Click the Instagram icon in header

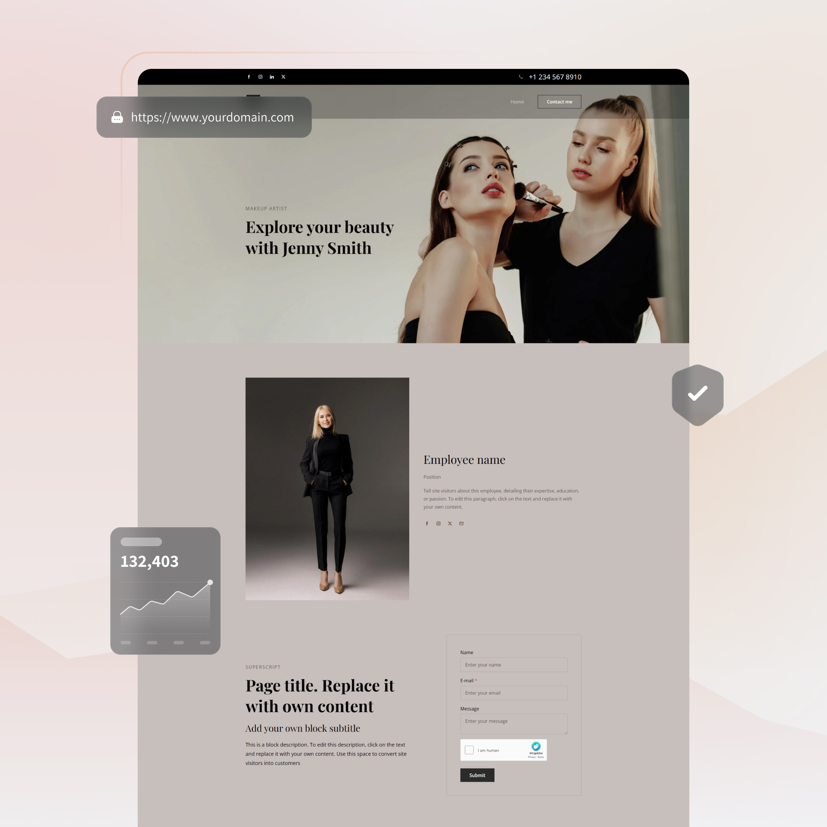(x=260, y=77)
